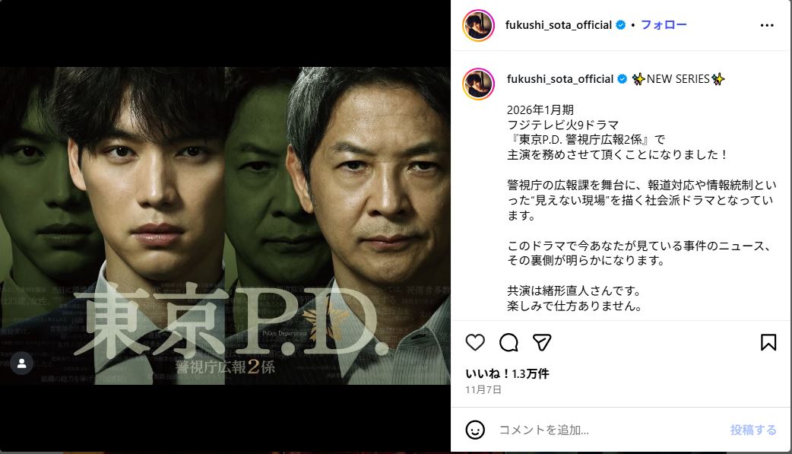The image size is (792, 454).
Task: Follow fukushi_sota_official via フォロー link
Action: [x=664, y=25]
